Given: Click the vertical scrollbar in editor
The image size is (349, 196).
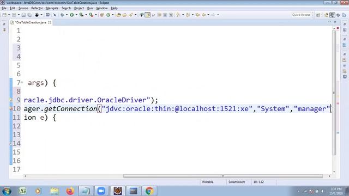Looking at the screenshot, I should click(334, 93).
